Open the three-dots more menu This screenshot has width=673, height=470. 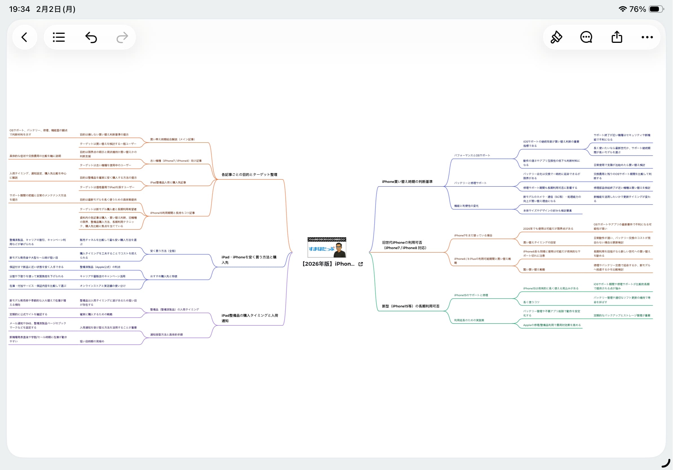tap(647, 37)
